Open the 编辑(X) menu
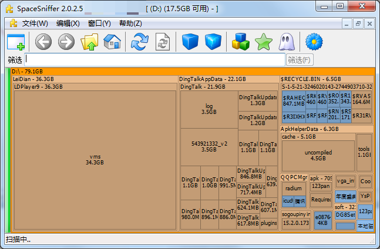This screenshot has height=249, width=380. tap(68, 23)
